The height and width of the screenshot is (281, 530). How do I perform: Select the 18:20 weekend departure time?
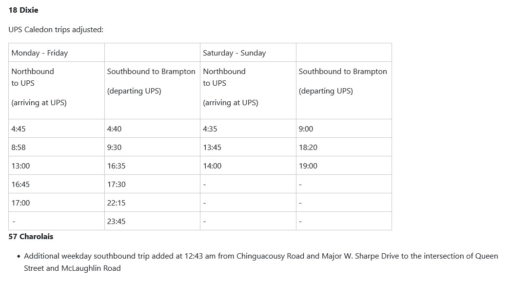pos(308,148)
